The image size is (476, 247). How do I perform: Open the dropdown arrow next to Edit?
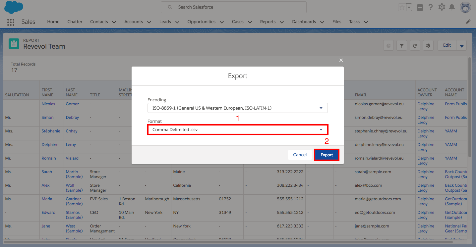click(x=461, y=46)
